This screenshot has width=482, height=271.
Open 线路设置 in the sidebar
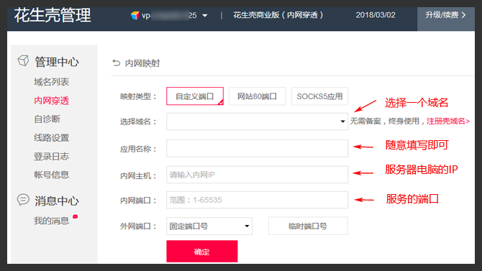click(51, 137)
